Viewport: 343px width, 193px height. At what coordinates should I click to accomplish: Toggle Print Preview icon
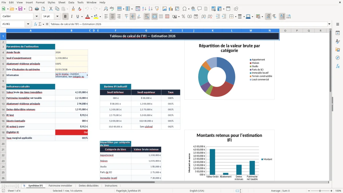[x=43, y=9]
